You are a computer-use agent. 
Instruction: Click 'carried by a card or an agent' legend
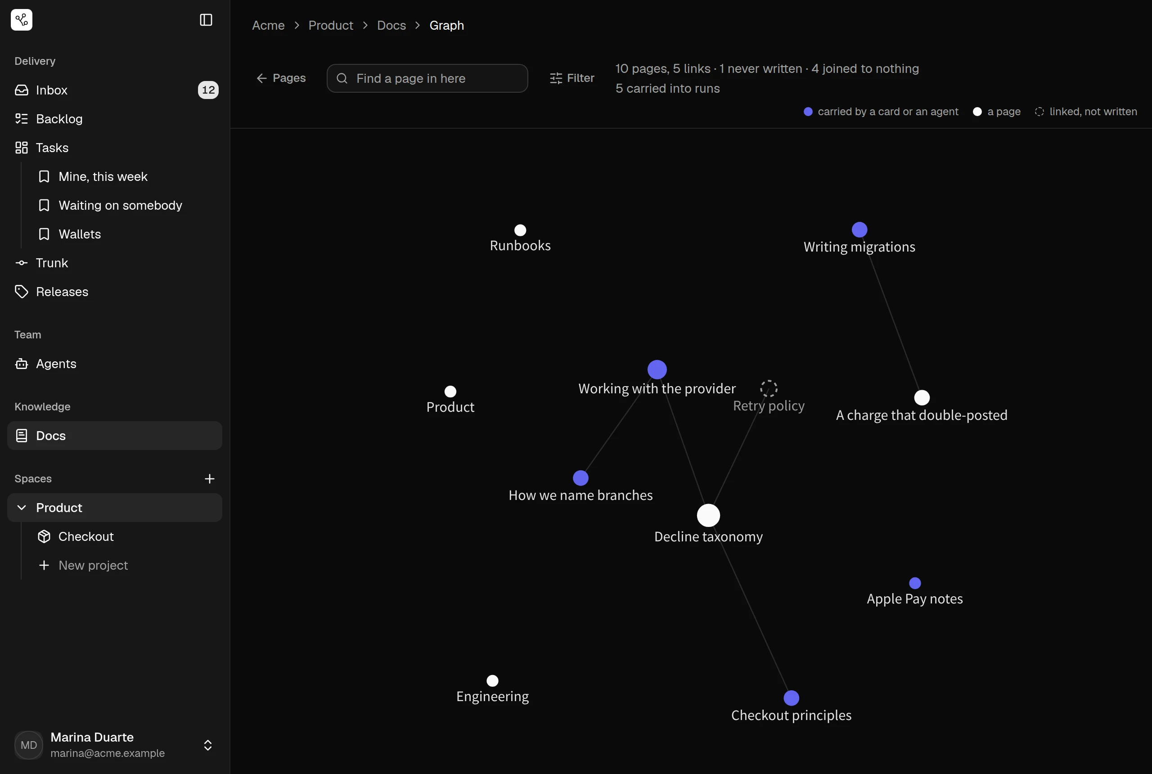[881, 112]
